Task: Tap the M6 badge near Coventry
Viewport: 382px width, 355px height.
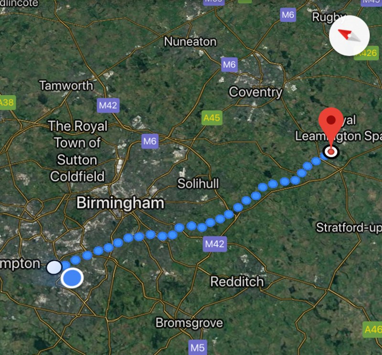Action: pos(229,65)
